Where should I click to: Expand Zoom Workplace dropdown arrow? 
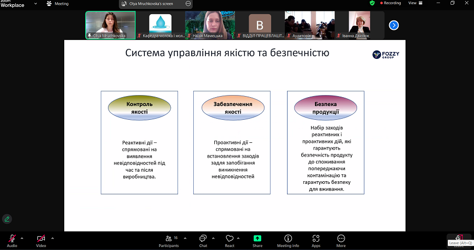point(35,4)
